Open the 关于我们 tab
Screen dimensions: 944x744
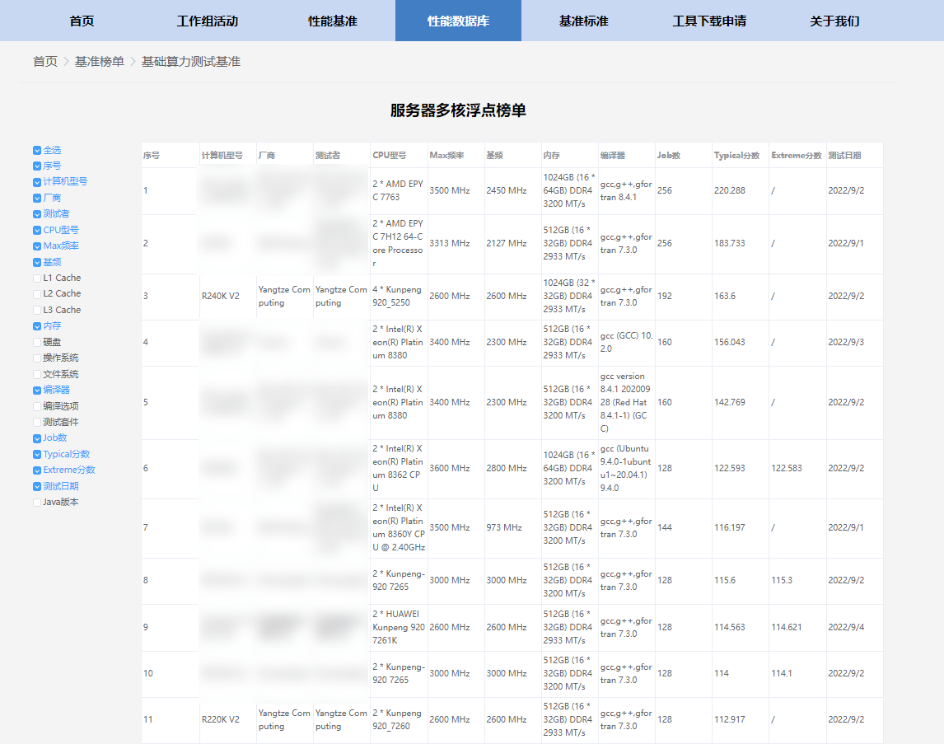click(834, 21)
